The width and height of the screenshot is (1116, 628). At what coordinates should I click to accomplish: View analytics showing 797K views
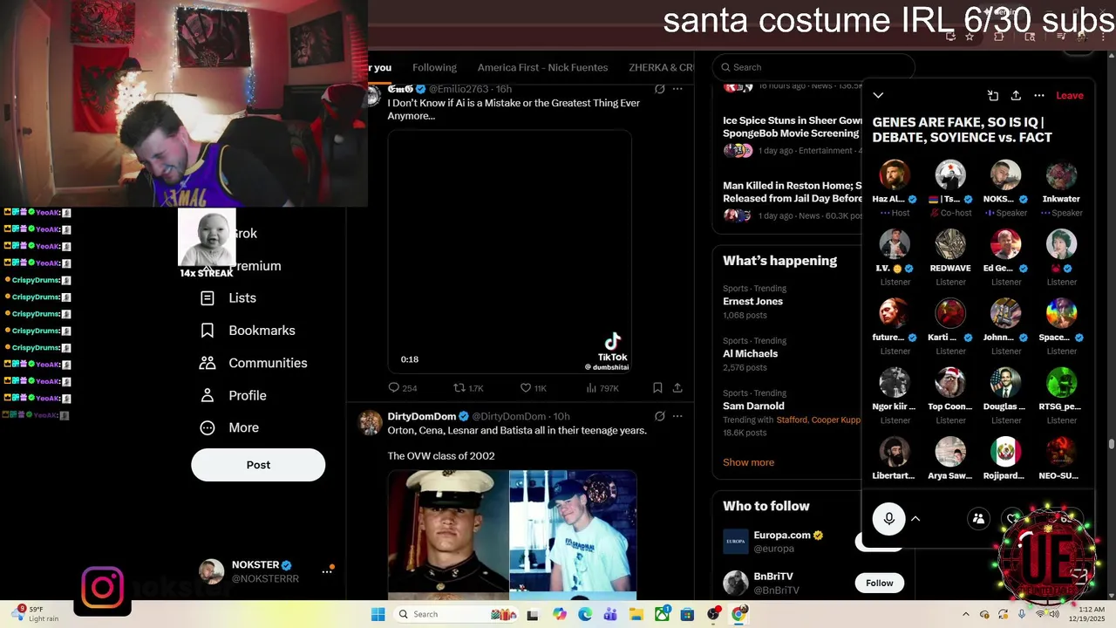(602, 387)
